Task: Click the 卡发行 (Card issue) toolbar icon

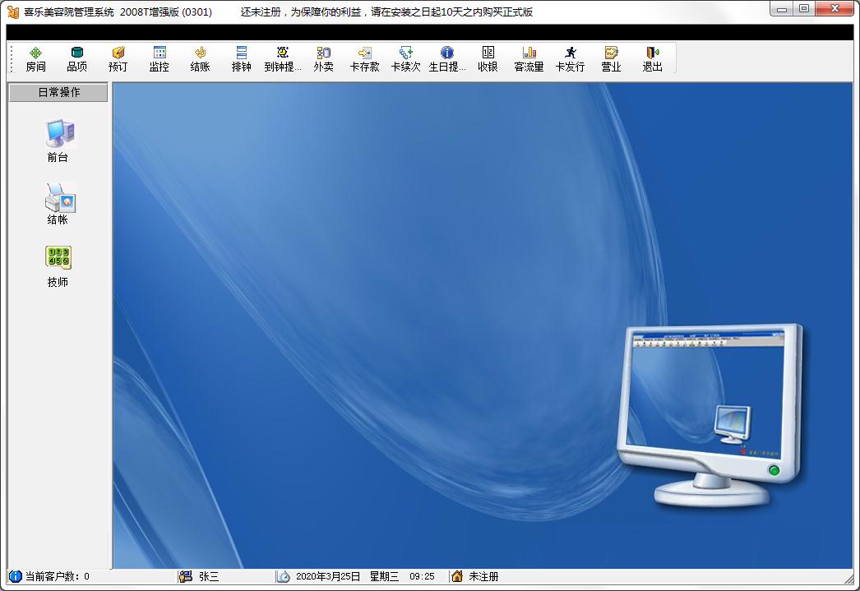Action: [x=570, y=58]
